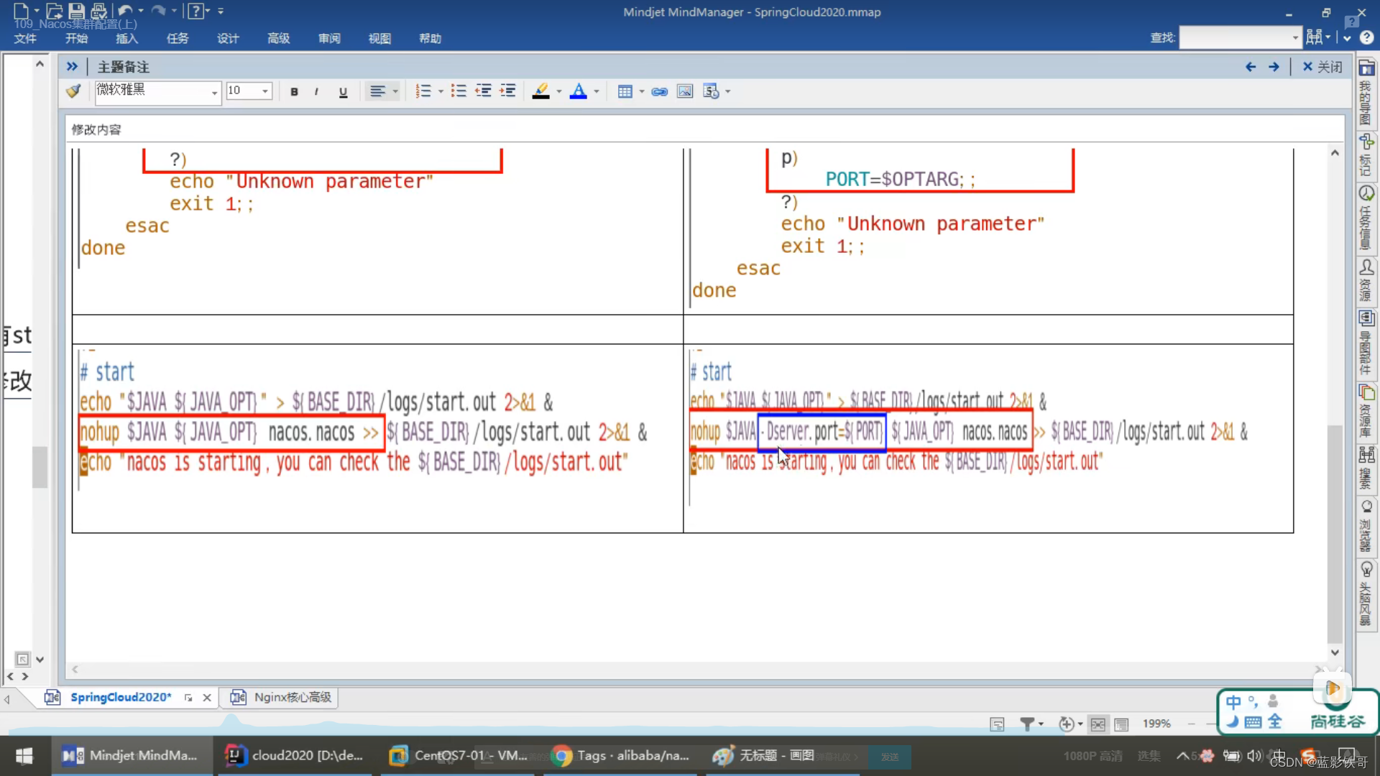Switch to the Nginx核心高级 document tab
Screen dimensions: 1380x776
pyautogui.click(x=282, y=697)
